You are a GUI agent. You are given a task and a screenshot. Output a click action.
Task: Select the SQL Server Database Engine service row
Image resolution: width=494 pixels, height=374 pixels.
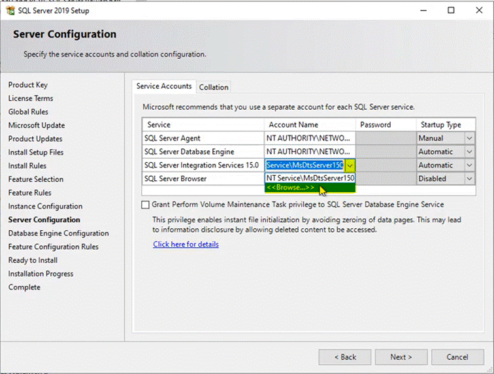[203, 152]
